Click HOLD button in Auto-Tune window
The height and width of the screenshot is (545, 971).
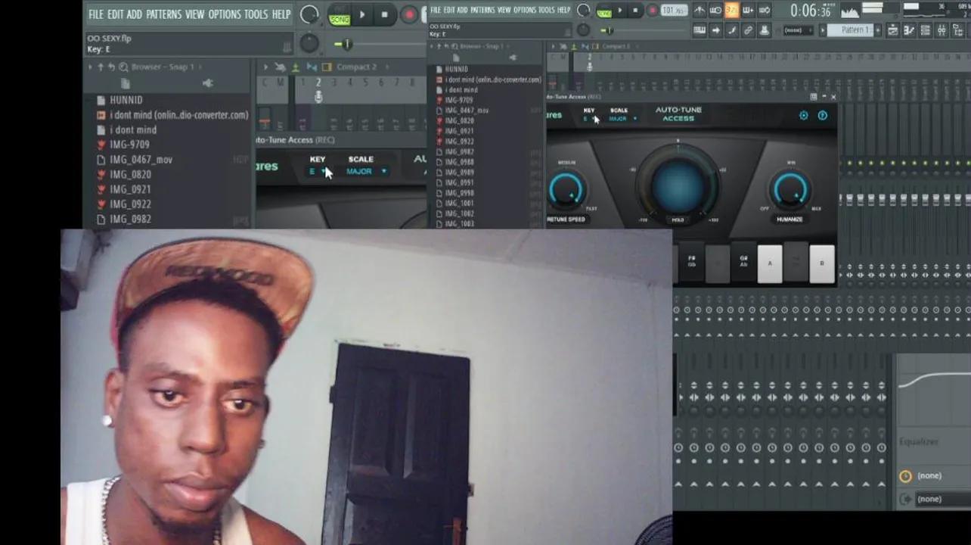pyautogui.click(x=678, y=220)
